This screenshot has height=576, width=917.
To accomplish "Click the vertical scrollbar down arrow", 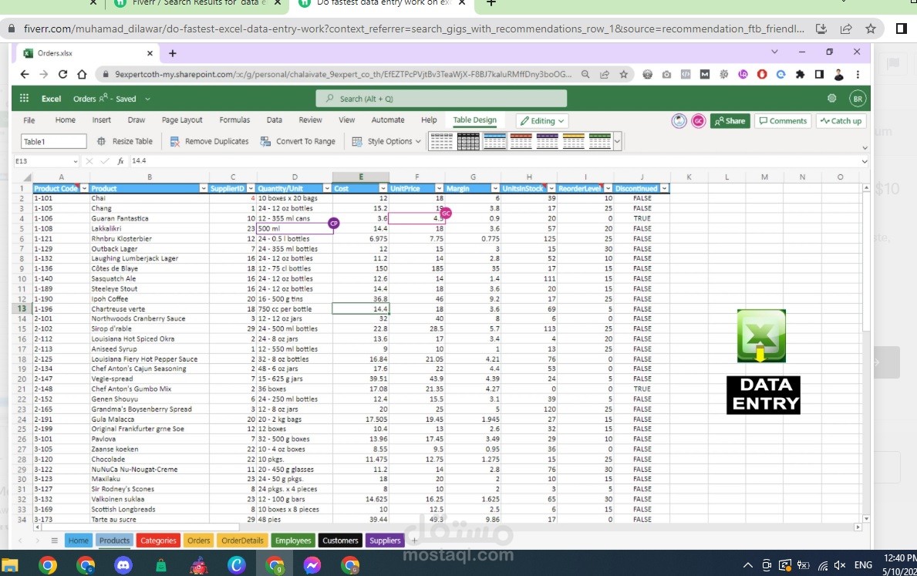I will tap(866, 518).
